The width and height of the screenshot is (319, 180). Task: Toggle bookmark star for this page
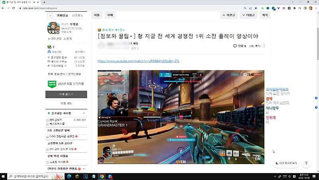256,8
